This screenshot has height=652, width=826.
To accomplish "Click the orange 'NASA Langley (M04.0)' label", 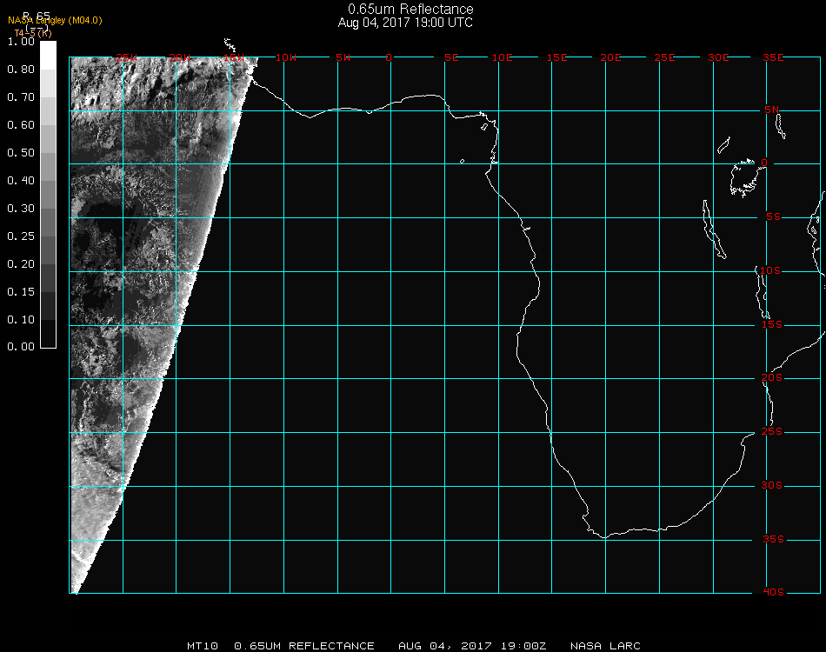I will pyautogui.click(x=55, y=21).
